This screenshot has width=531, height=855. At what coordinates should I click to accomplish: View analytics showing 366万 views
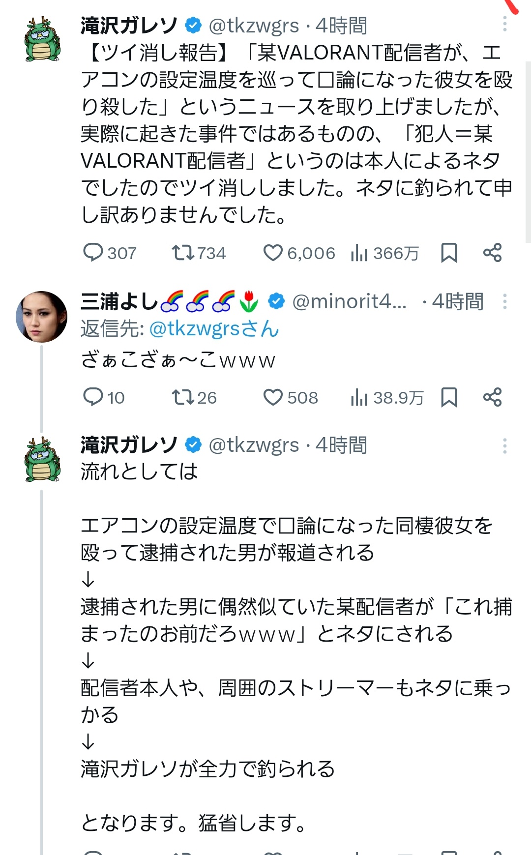point(384,253)
